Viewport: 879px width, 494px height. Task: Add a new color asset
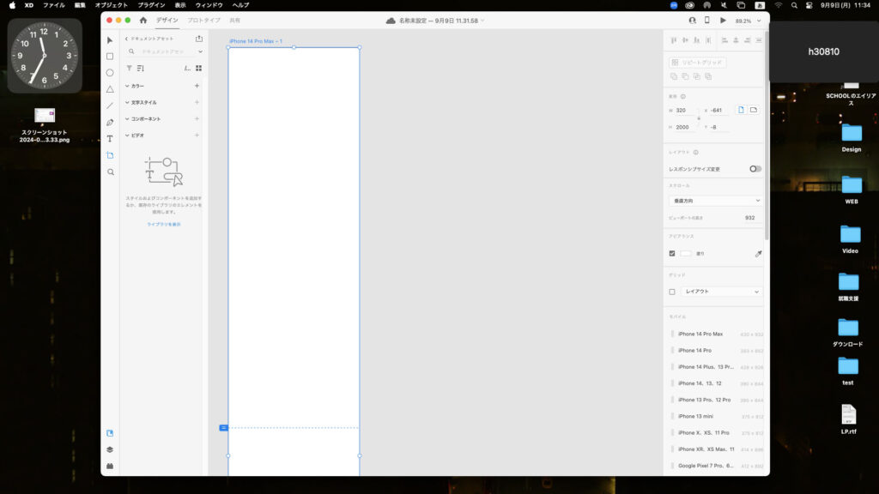197,86
